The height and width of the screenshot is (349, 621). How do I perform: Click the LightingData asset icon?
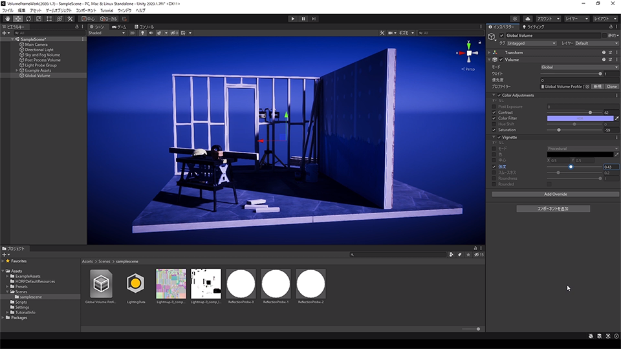(135, 284)
